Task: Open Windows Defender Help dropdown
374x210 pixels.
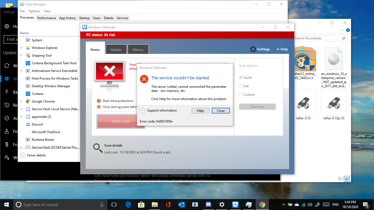Action: point(282,49)
